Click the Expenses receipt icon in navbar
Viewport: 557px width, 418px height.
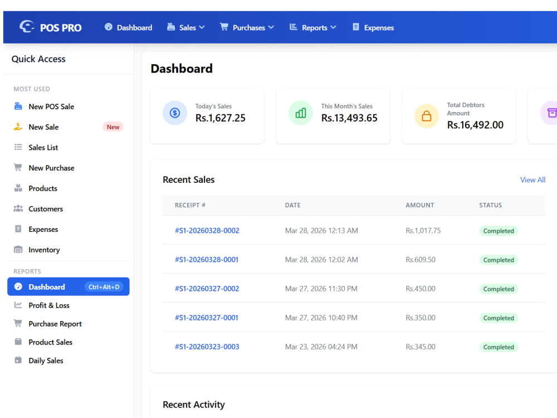click(355, 27)
